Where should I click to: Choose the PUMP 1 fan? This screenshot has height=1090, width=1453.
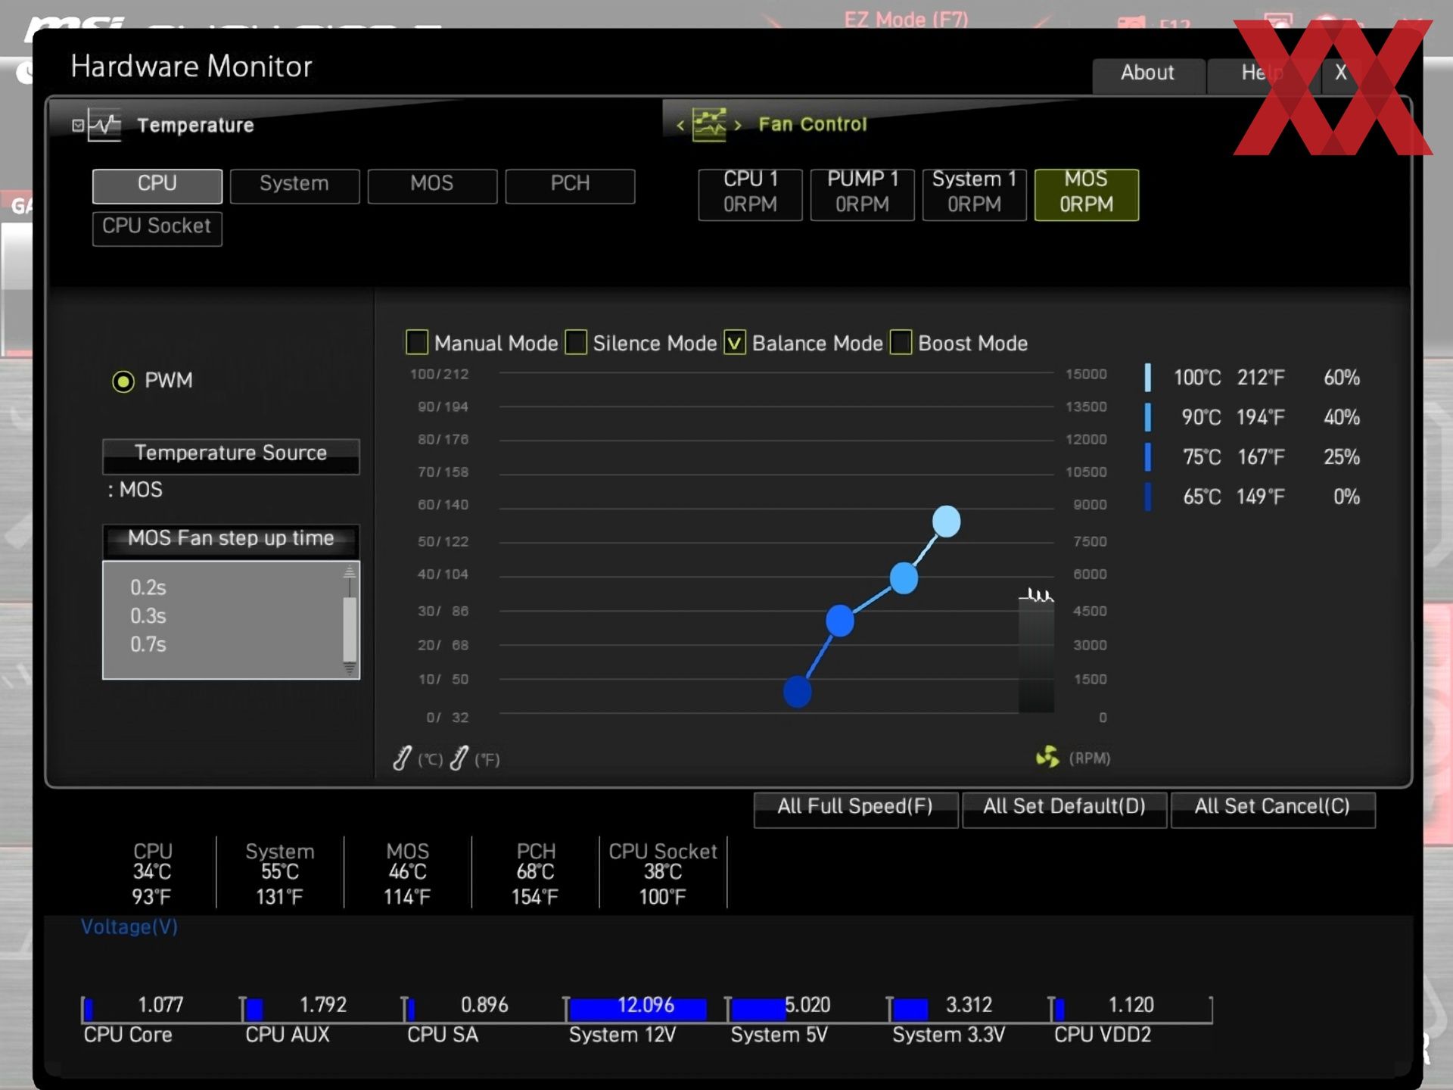click(862, 195)
